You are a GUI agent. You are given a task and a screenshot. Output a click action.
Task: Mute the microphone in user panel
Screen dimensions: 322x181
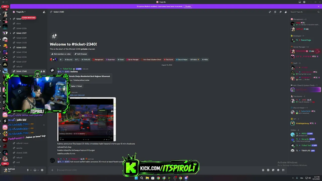(28, 170)
